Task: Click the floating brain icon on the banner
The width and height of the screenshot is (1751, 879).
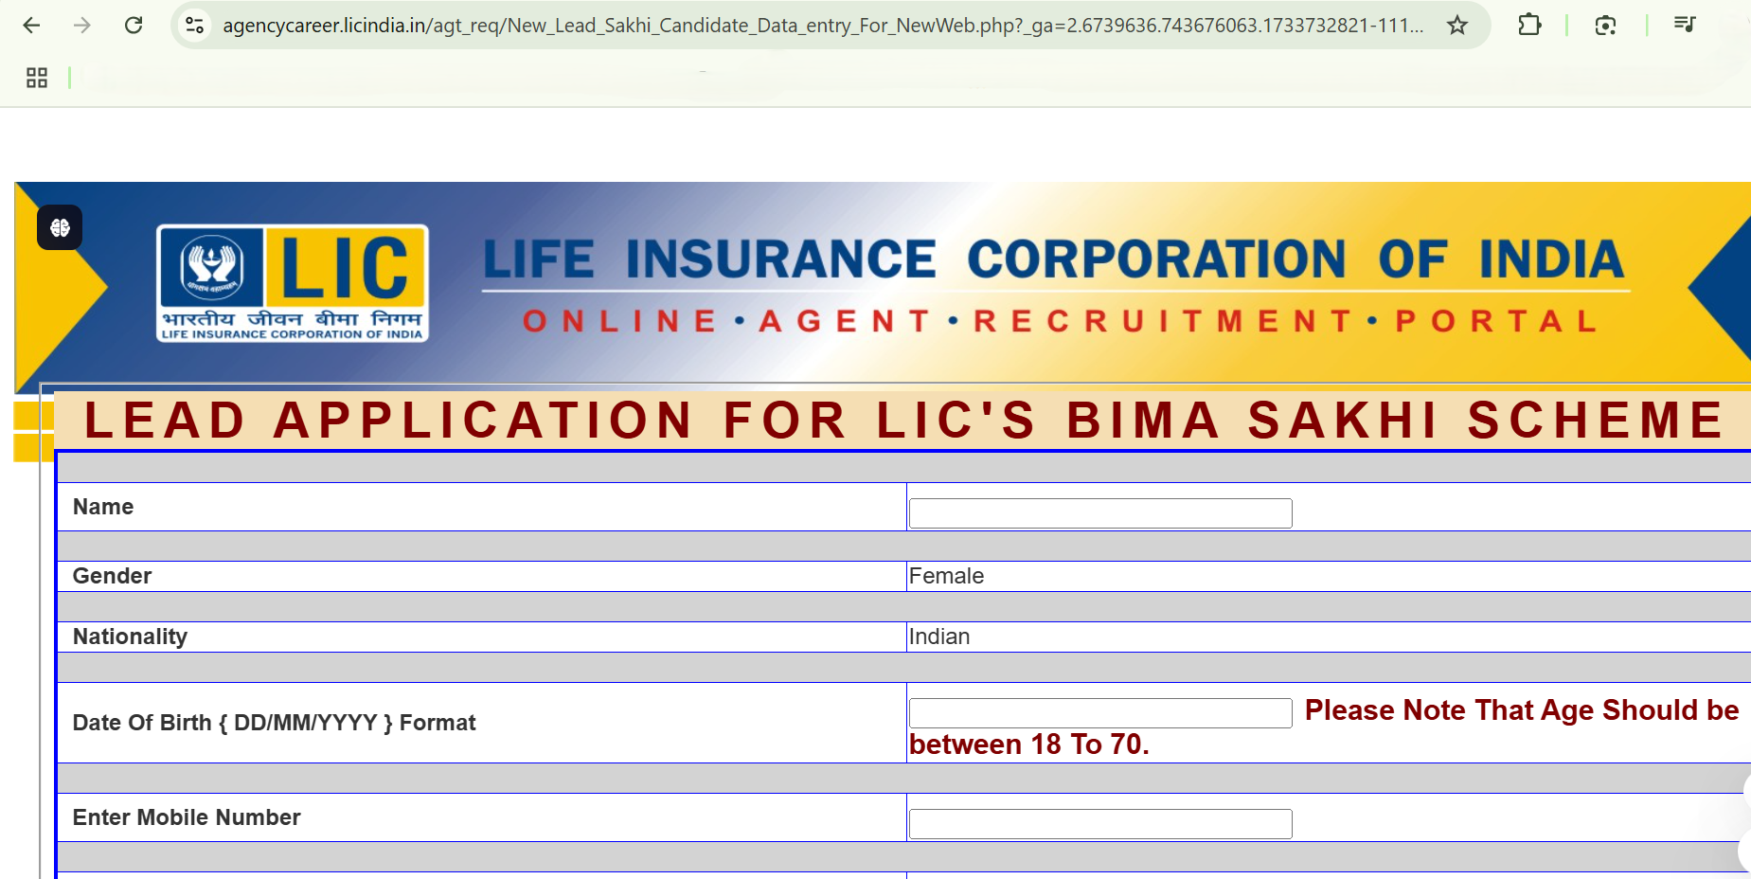Action: click(60, 227)
